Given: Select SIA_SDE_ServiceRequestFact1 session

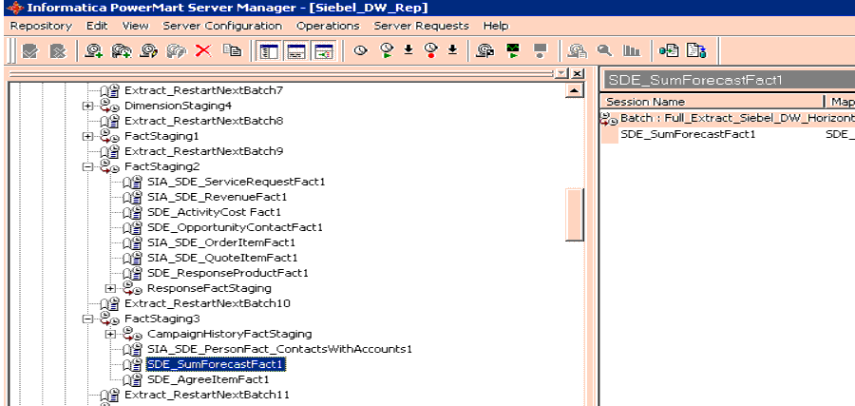Looking at the screenshot, I should [x=237, y=182].
